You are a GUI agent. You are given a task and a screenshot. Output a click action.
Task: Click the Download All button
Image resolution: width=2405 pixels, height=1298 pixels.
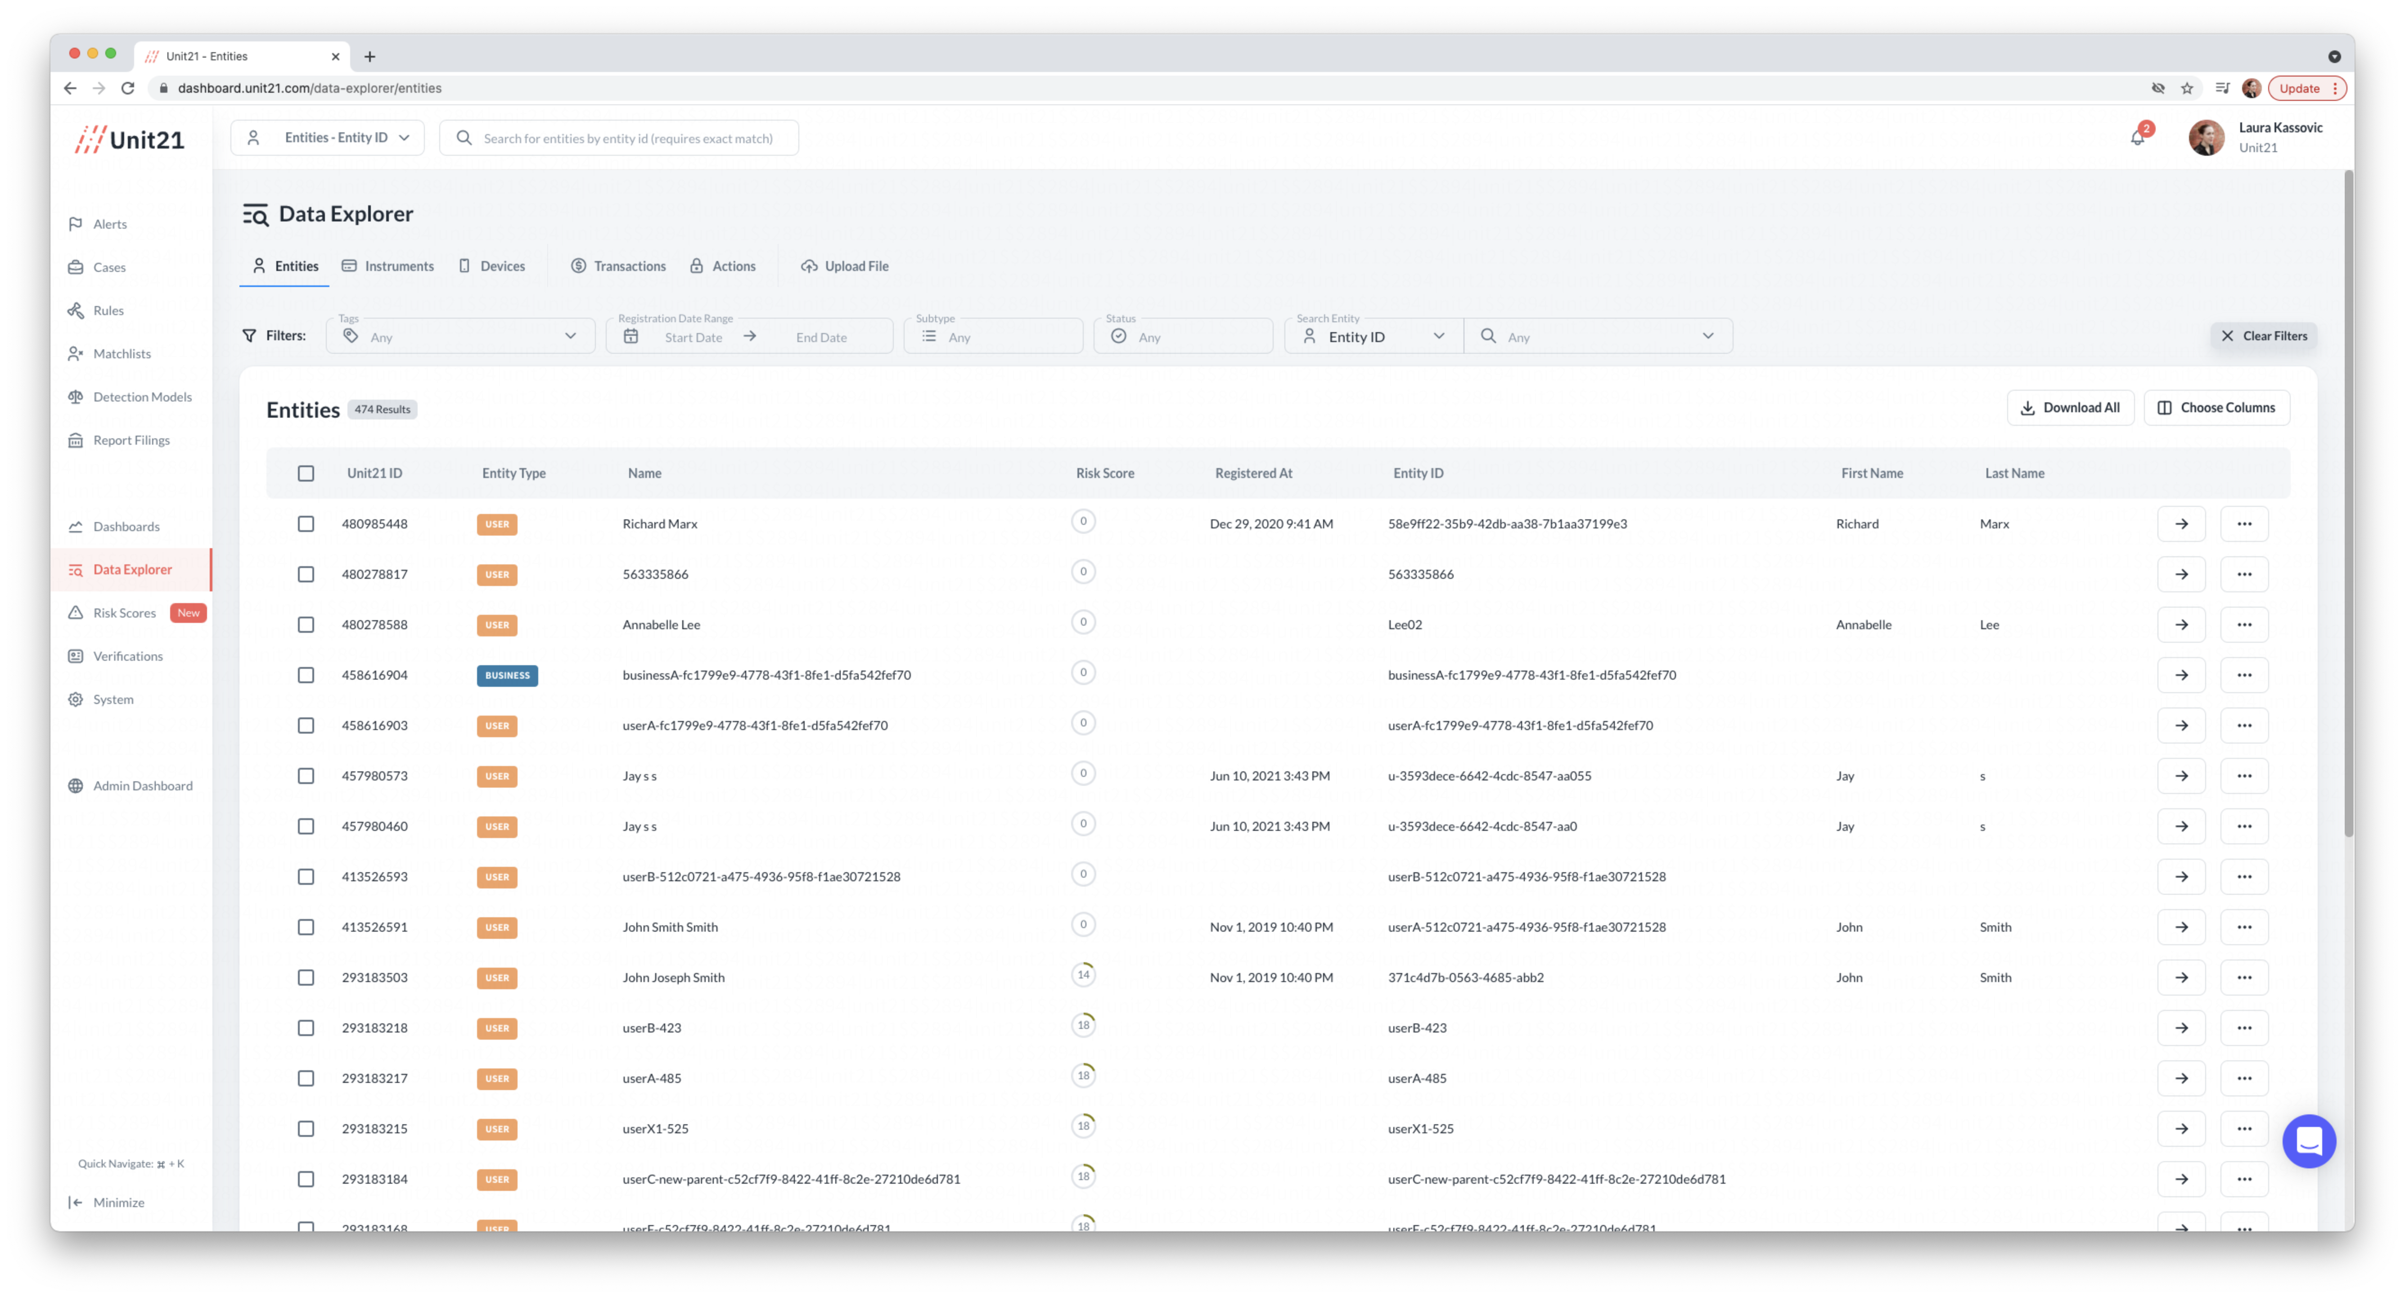point(2070,408)
